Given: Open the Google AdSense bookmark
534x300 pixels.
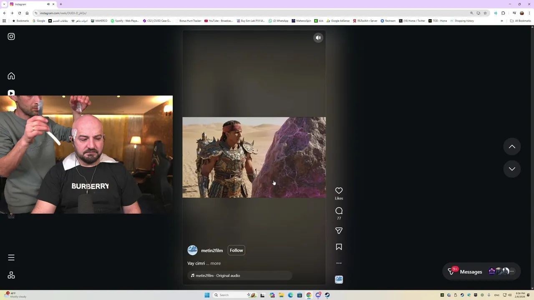Looking at the screenshot, I should click(x=338, y=21).
